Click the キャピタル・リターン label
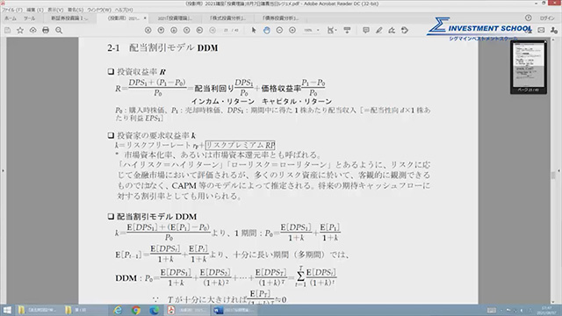The height and width of the screenshot is (316, 562). coord(297,102)
